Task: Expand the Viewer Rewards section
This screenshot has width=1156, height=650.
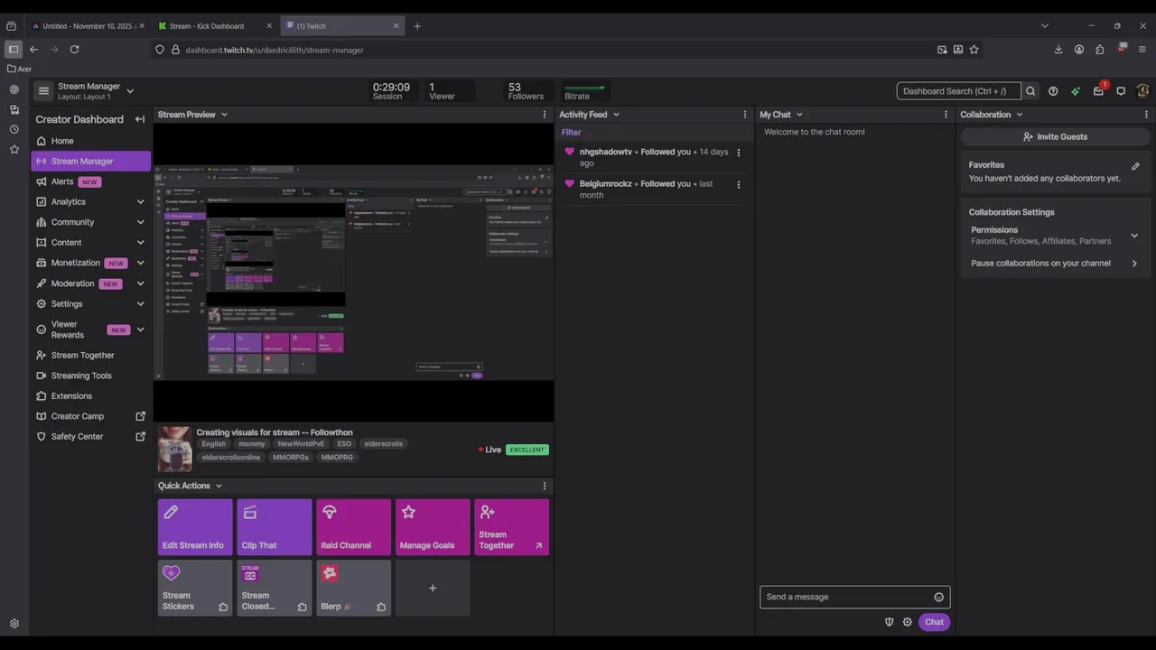Action: (140, 330)
